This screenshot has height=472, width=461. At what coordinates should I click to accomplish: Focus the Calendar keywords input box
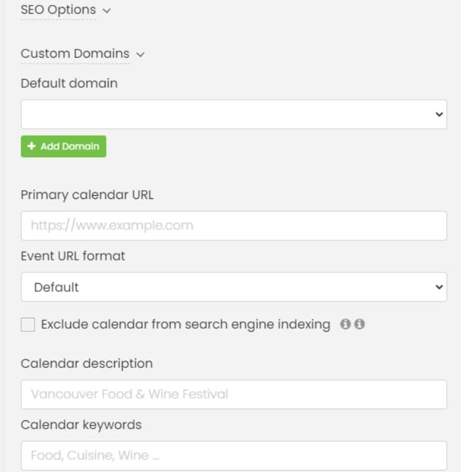233,456
